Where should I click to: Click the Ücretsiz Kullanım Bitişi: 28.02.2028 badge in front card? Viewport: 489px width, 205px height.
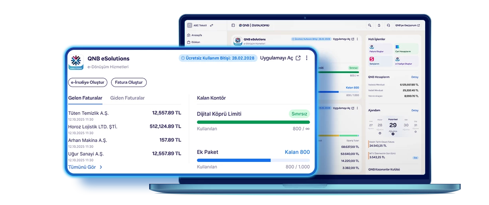point(218,58)
